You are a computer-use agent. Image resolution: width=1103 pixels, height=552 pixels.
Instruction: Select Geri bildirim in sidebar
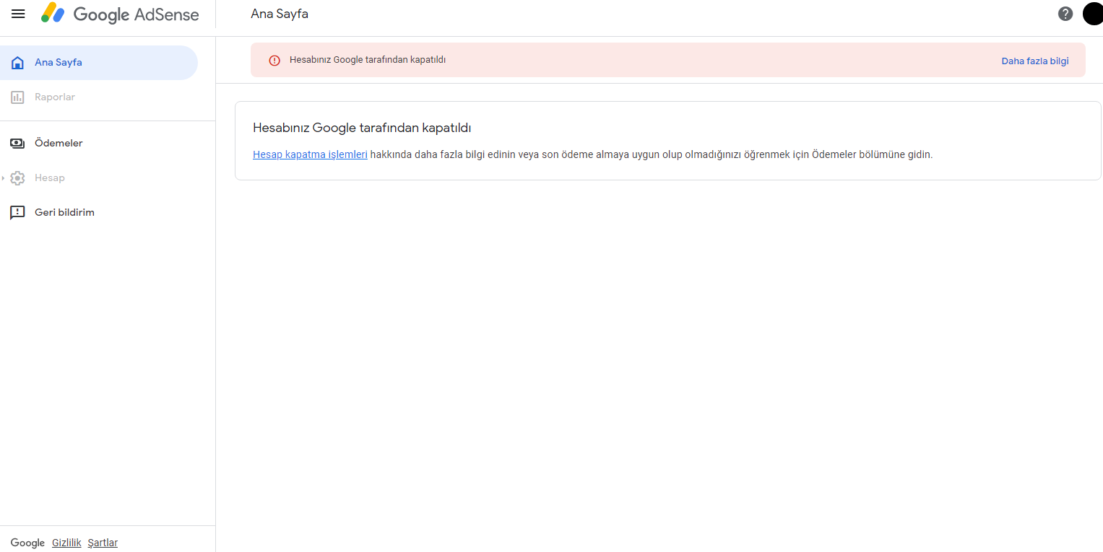[99, 213]
